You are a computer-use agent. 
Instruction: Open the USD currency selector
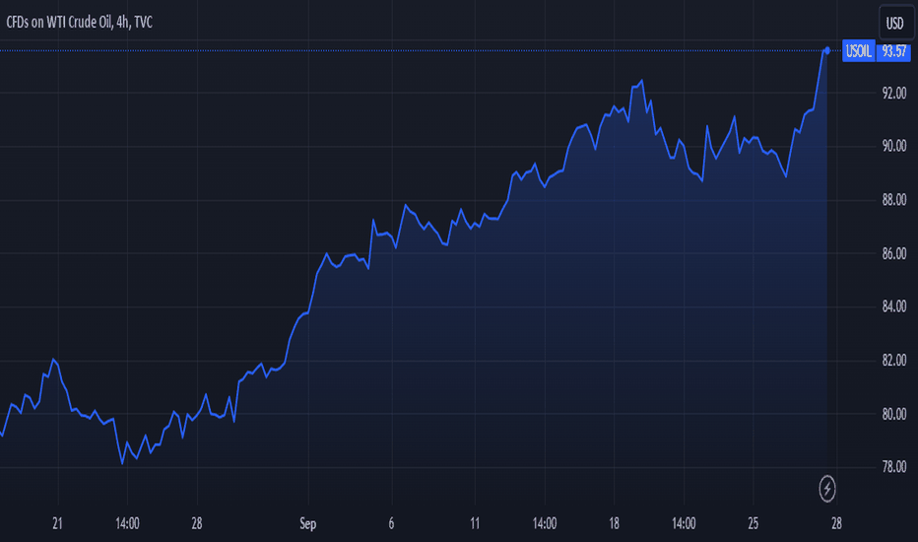894,23
